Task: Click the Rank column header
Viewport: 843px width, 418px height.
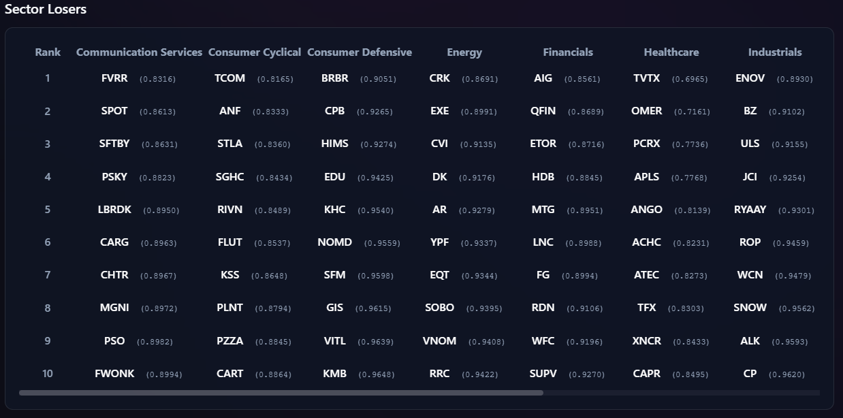Action: (x=48, y=52)
